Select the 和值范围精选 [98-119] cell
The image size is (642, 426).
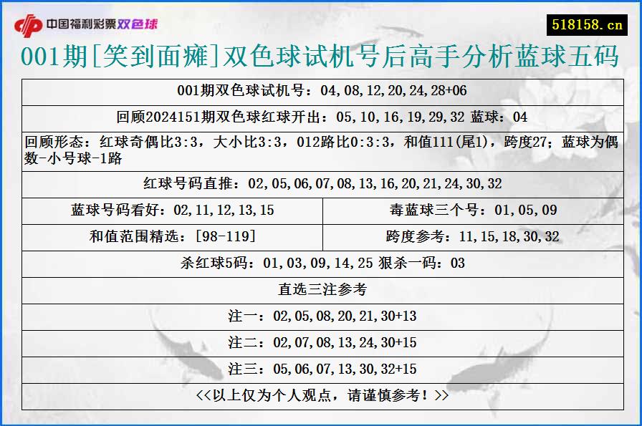click(x=172, y=236)
